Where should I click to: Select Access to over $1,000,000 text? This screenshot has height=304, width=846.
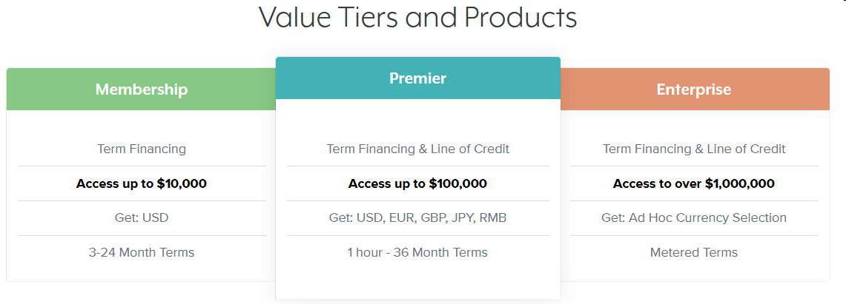pos(694,183)
